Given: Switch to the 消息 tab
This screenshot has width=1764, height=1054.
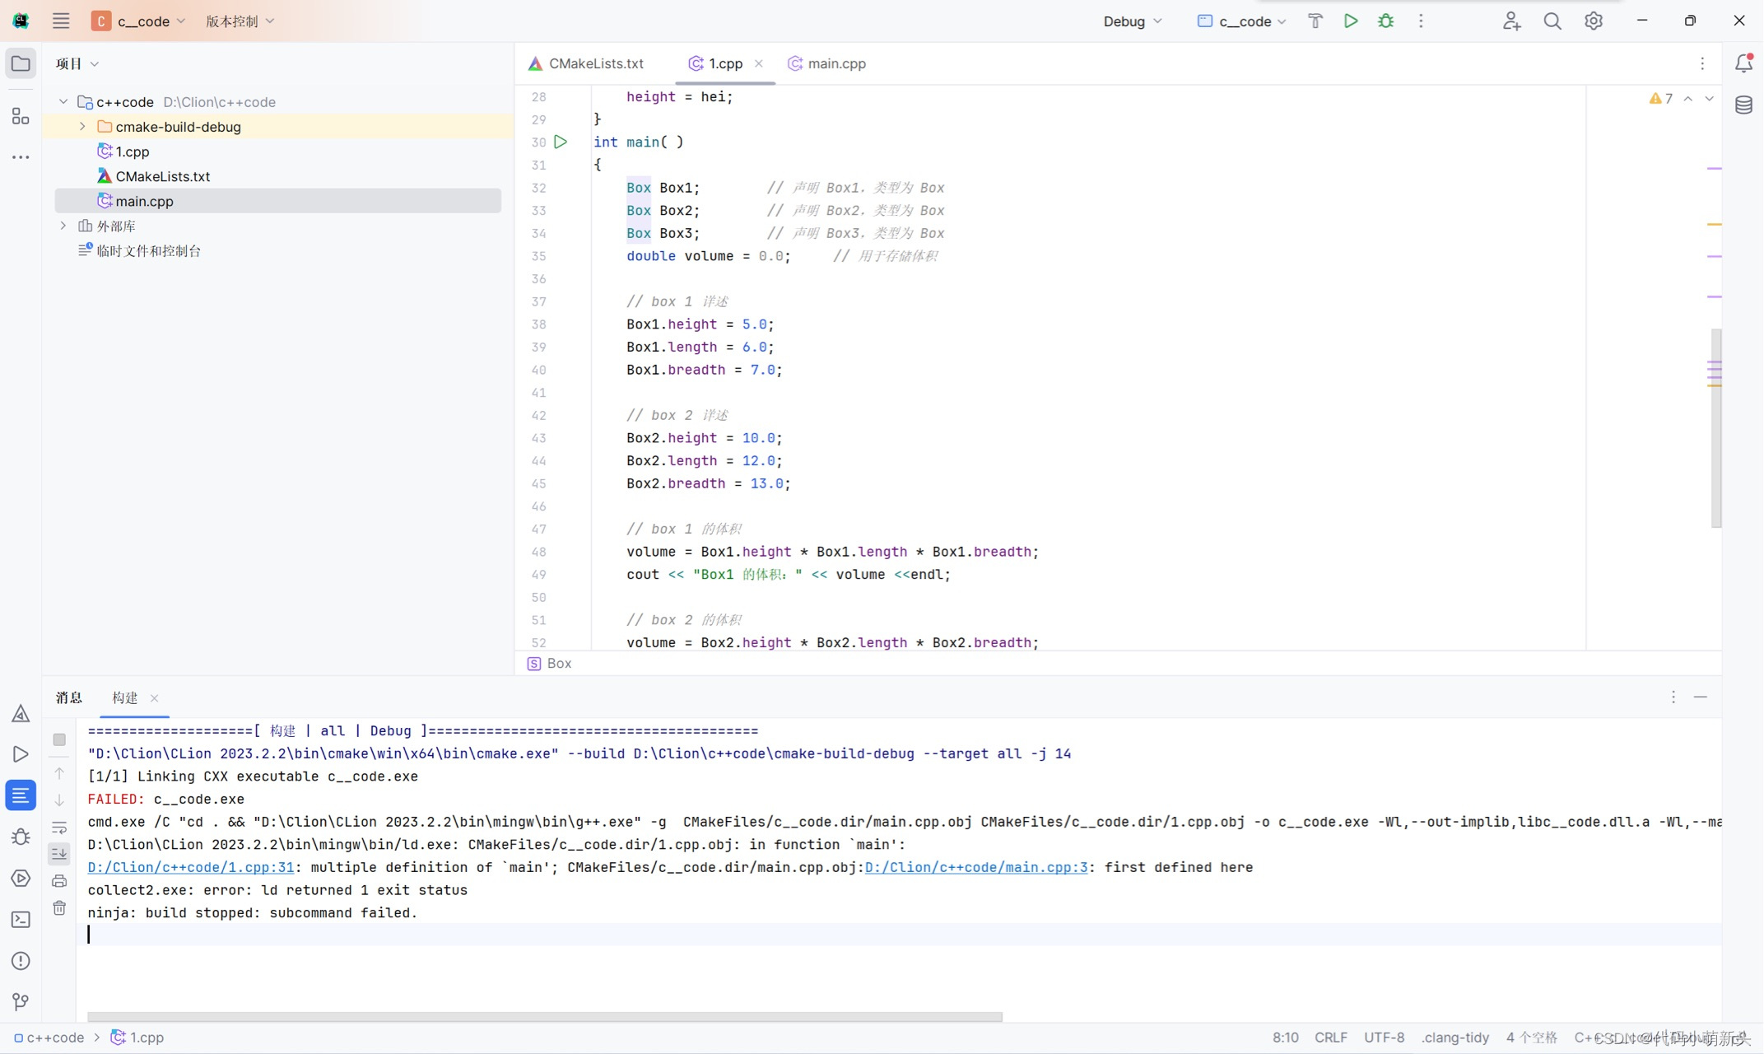Looking at the screenshot, I should (x=69, y=697).
